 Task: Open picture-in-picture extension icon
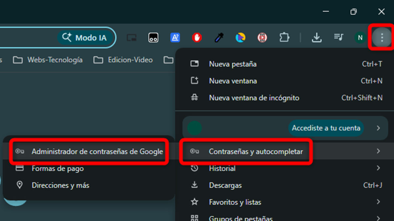[132, 38]
